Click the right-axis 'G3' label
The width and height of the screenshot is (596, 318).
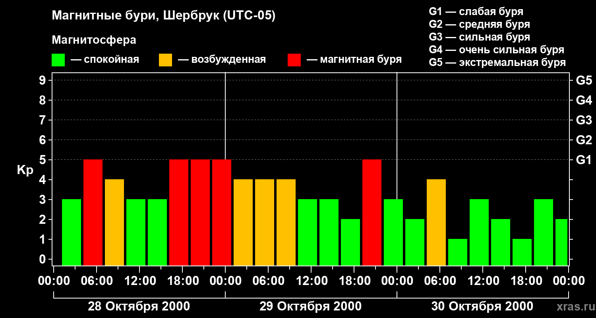pos(584,120)
